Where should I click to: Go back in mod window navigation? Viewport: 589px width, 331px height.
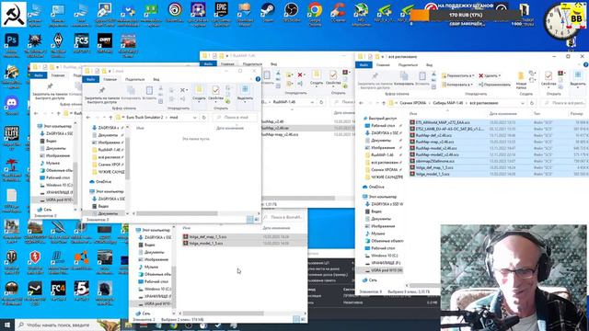88,118
